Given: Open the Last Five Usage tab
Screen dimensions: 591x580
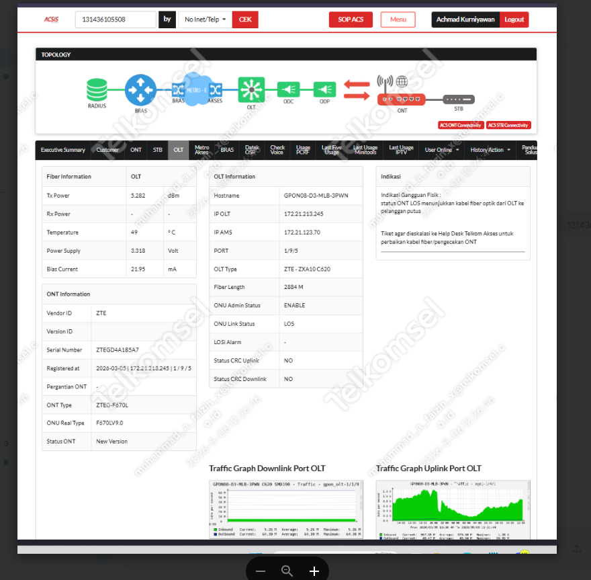Looking at the screenshot, I should tap(331, 150).
